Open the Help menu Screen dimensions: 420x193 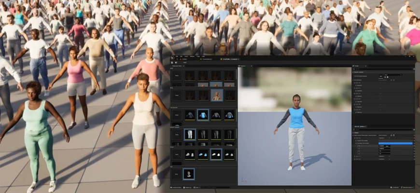(203, 56)
